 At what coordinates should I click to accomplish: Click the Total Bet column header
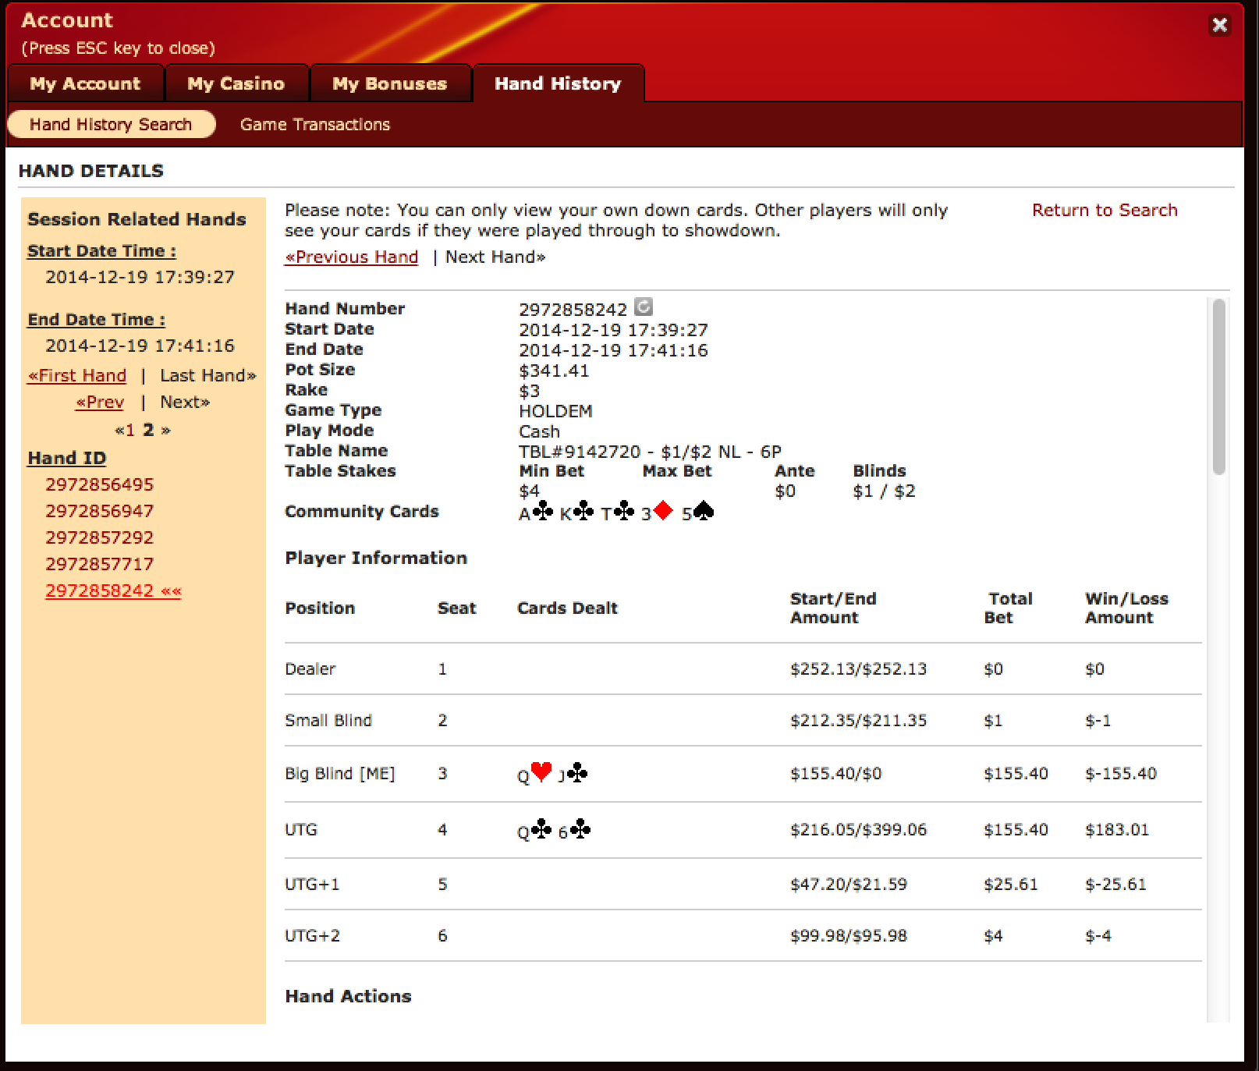[1008, 608]
